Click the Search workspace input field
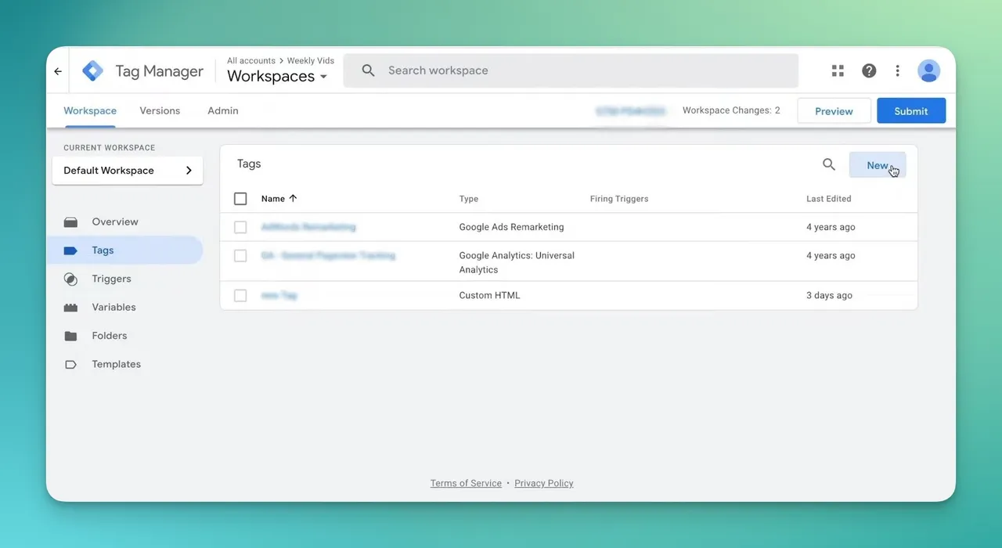 pos(571,70)
